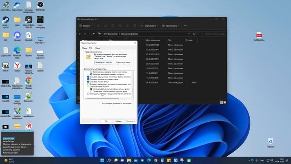Check 'Уменьшить интервал между элементами'
Image resolution: width=291 pixels, height=164 pixels.
pos(88,94)
